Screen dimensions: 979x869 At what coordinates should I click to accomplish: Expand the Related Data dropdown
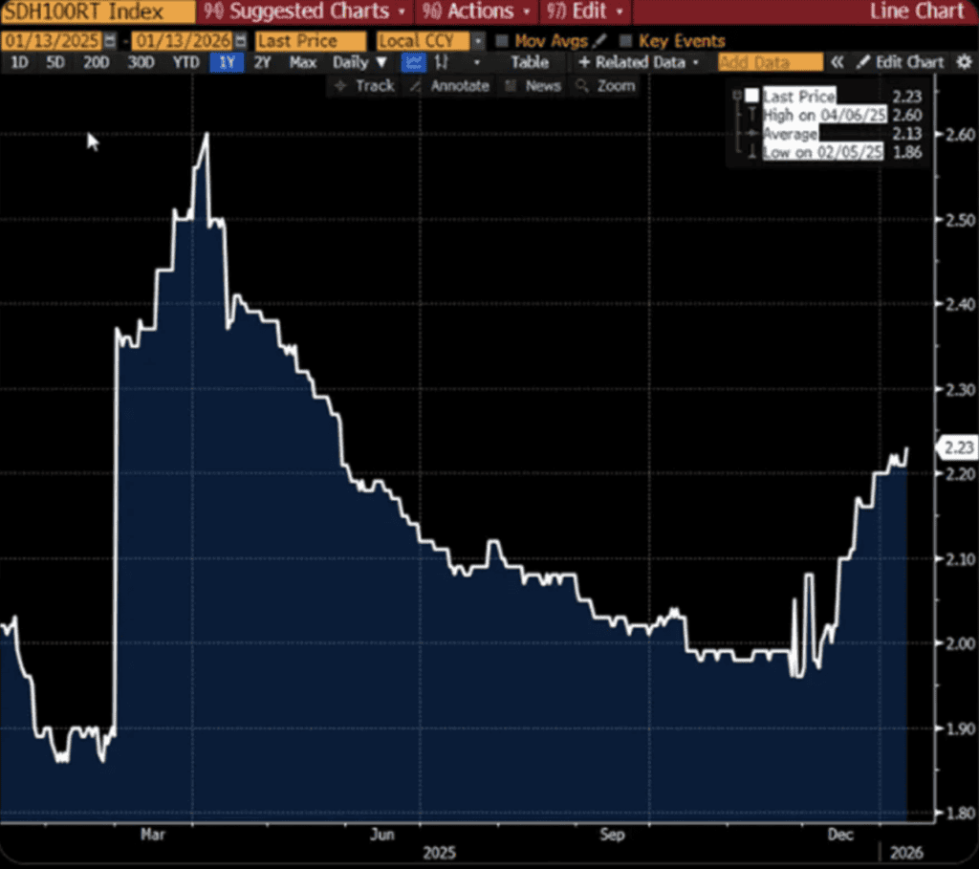(639, 62)
